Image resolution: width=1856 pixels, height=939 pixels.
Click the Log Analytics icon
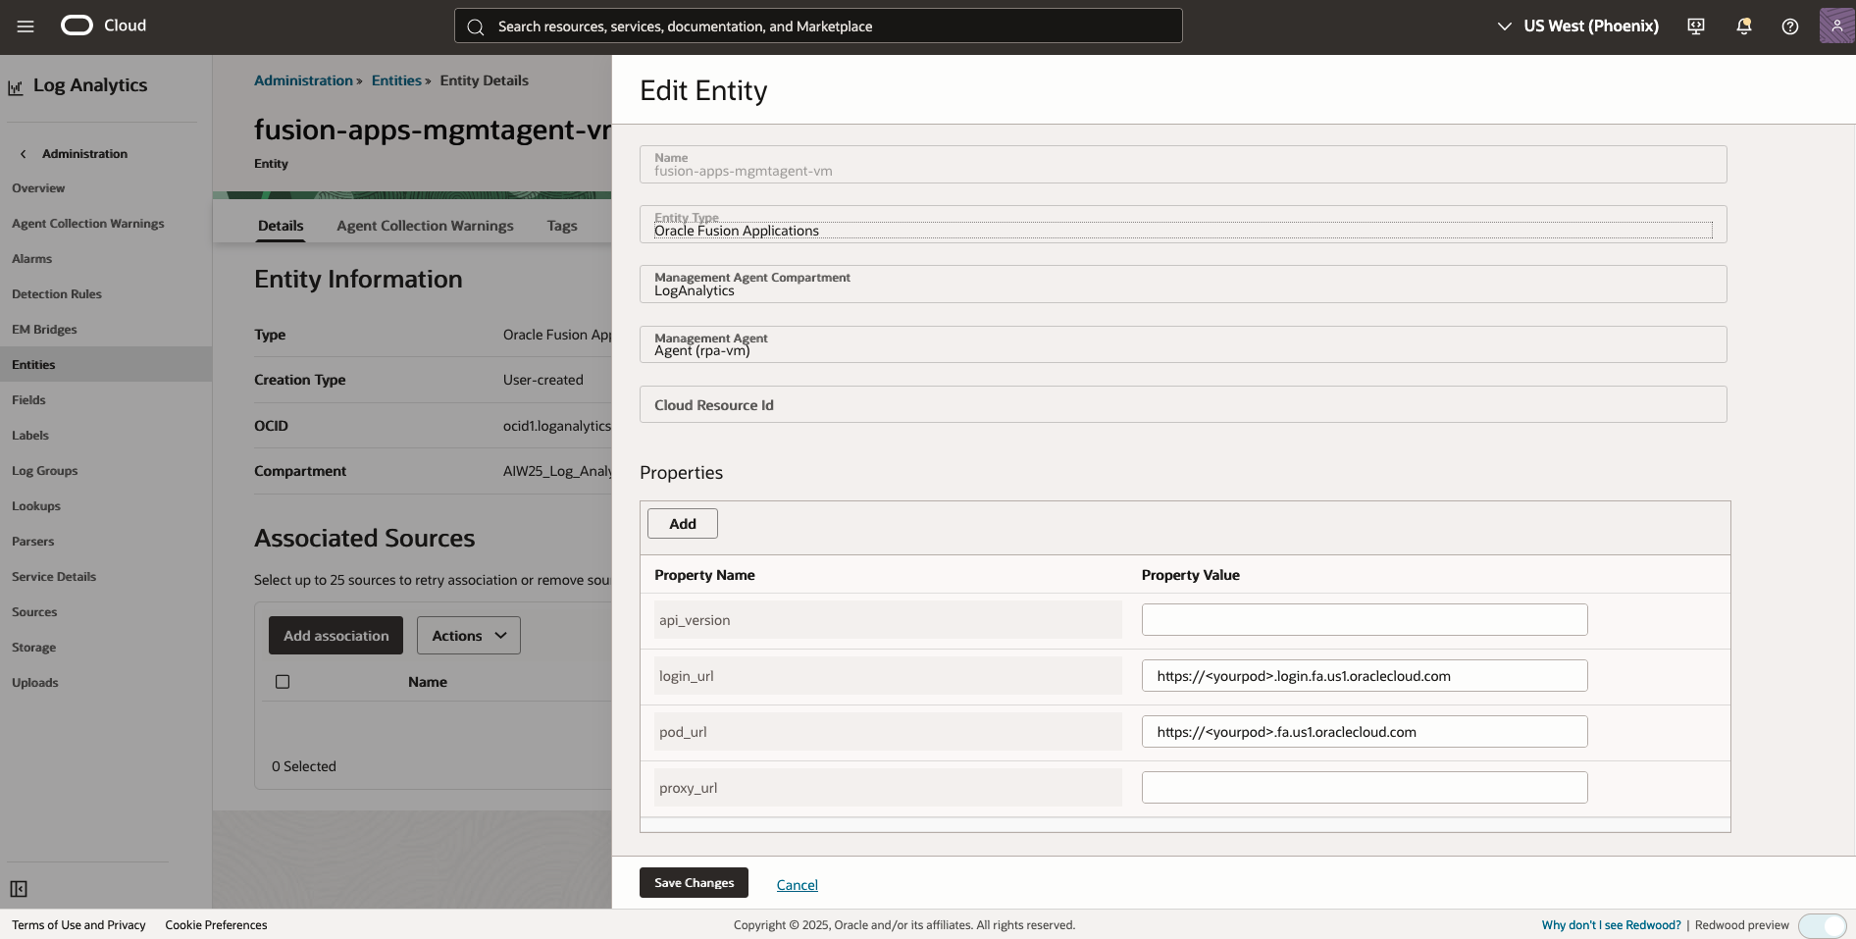click(14, 87)
